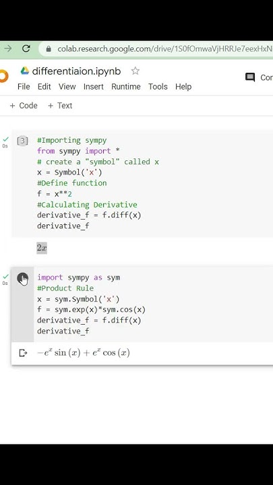Open the Help menu
This screenshot has height=485, width=273.
[183, 87]
